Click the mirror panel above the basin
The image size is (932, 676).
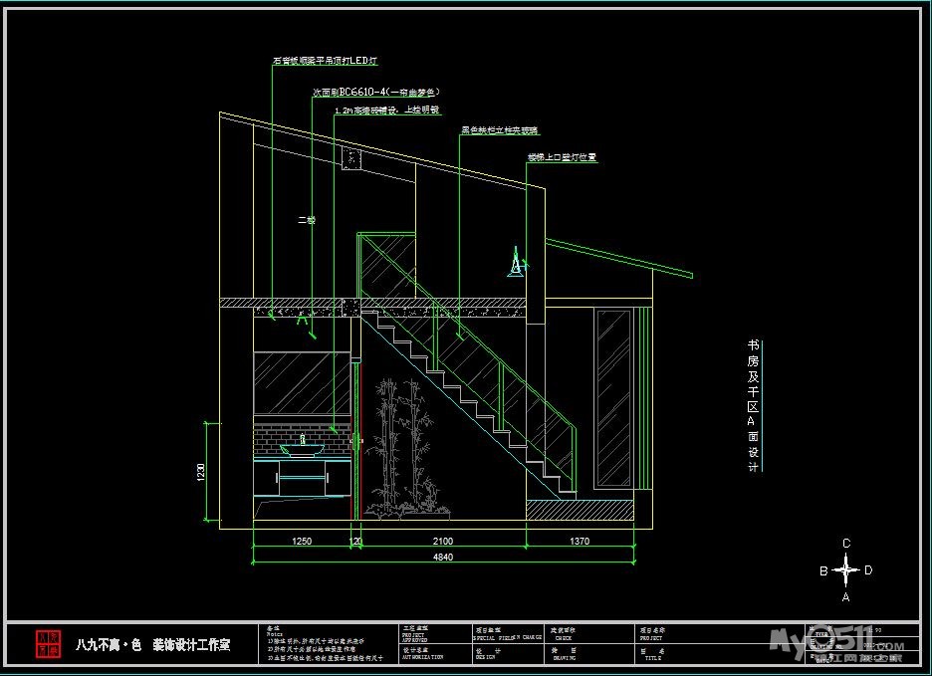(295, 383)
